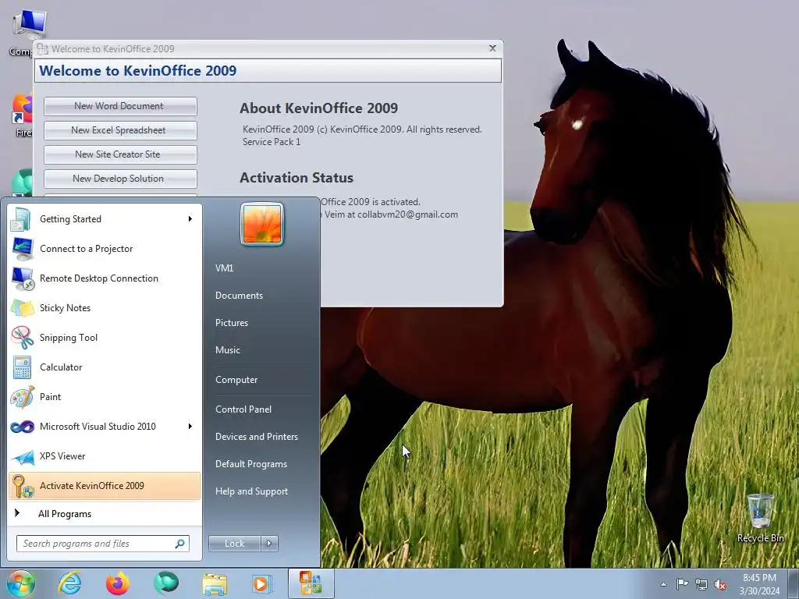Open Windows Explorer folder on taskbar
This screenshot has height=599, width=799.
[215, 584]
